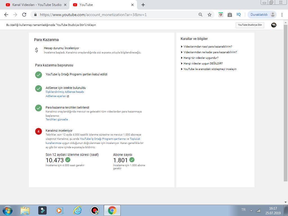Open zoom magnifier icon in address bar
Viewport: 288px width, 216px height.
200,15
